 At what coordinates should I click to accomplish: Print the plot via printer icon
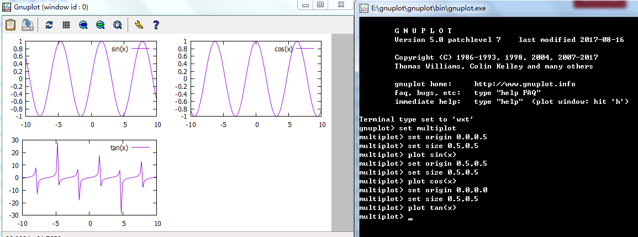[x=27, y=25]
